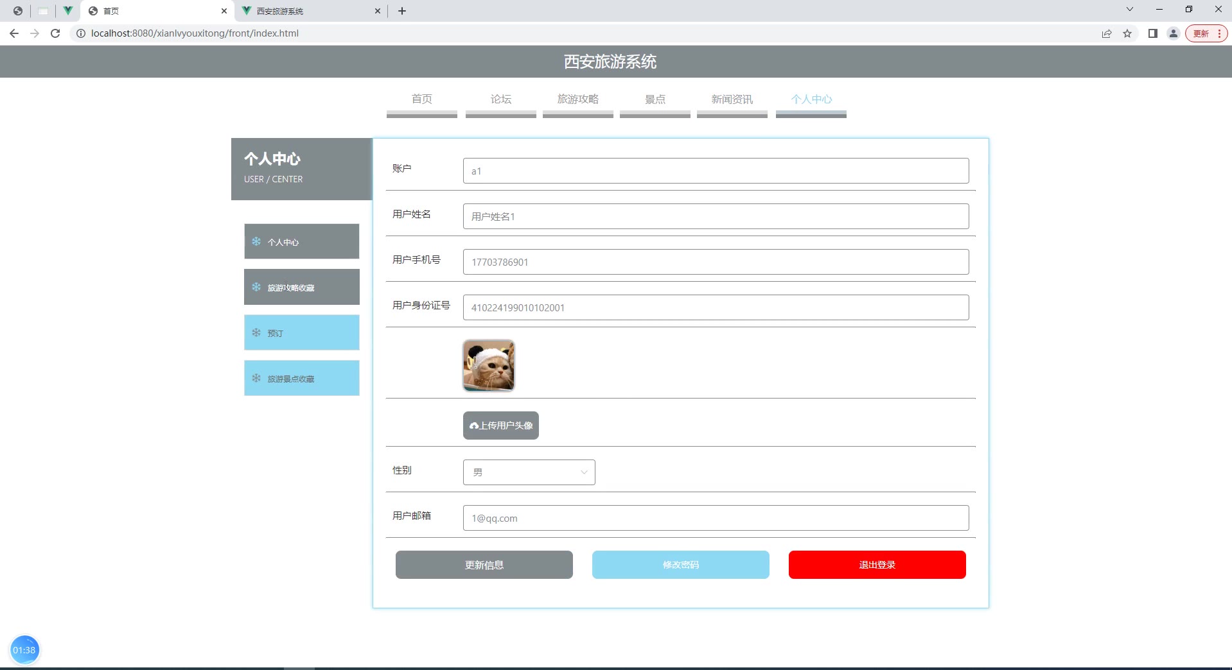Click the 西安旅游系统 header title
This screenshot has height=670, width=1232.
click(610, 62)
